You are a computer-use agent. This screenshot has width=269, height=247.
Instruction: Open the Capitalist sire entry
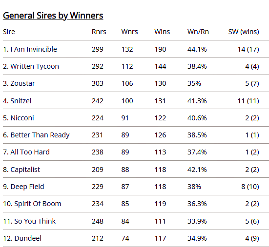(x=25, y=170)
